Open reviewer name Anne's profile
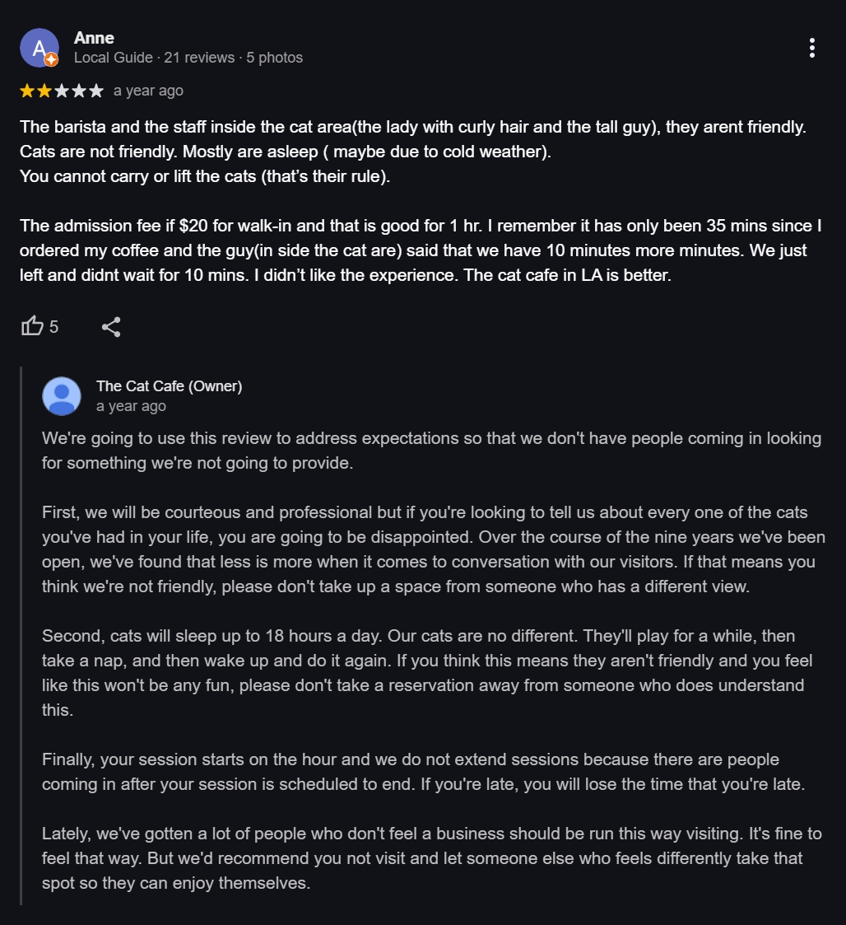This screenshot has width=846, height=925. (94, 38)
